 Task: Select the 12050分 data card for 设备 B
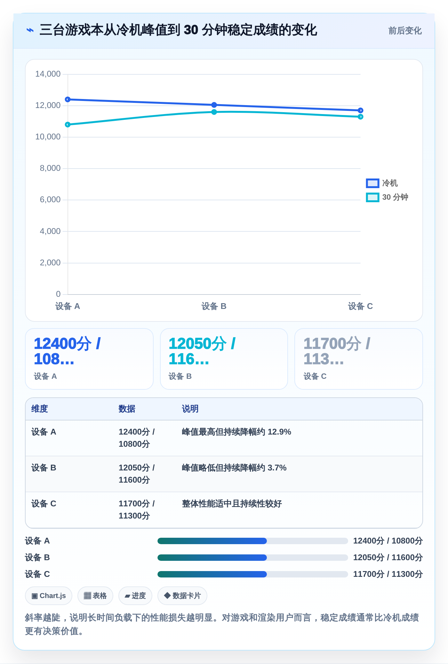click(x=224, y=359)
